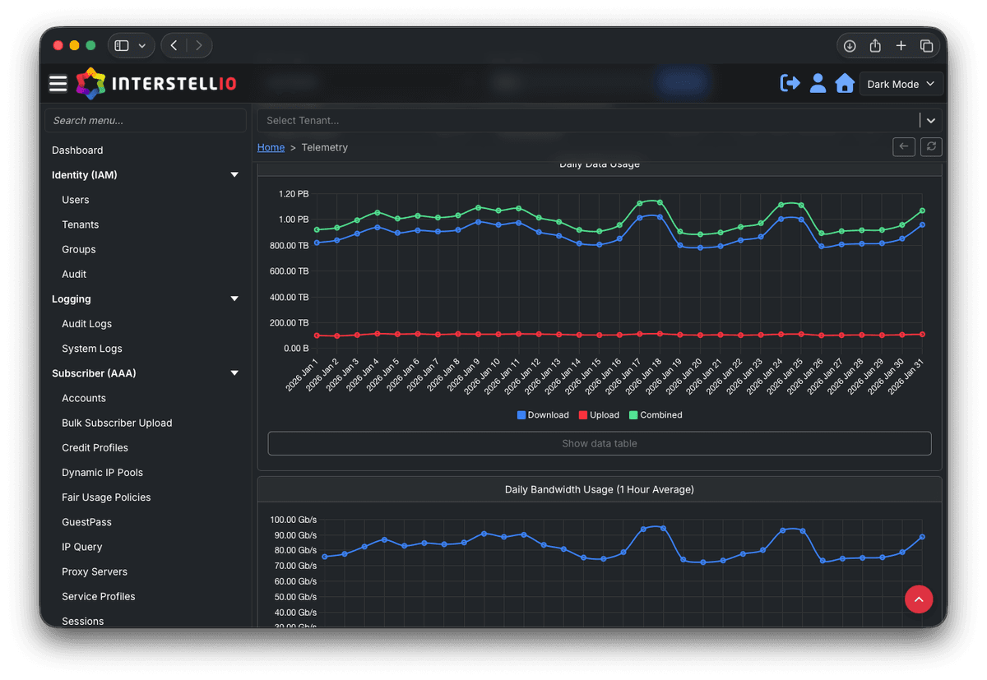
Task: Click the Search menu input field
Action: pyautogui.click(x=146, y=120)
